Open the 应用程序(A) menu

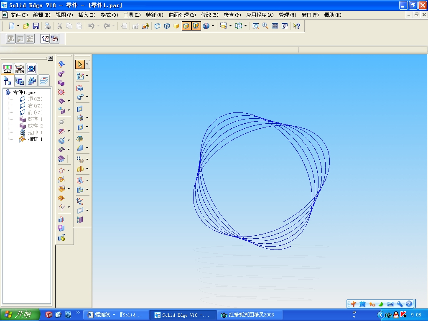[x=260, y=15]
